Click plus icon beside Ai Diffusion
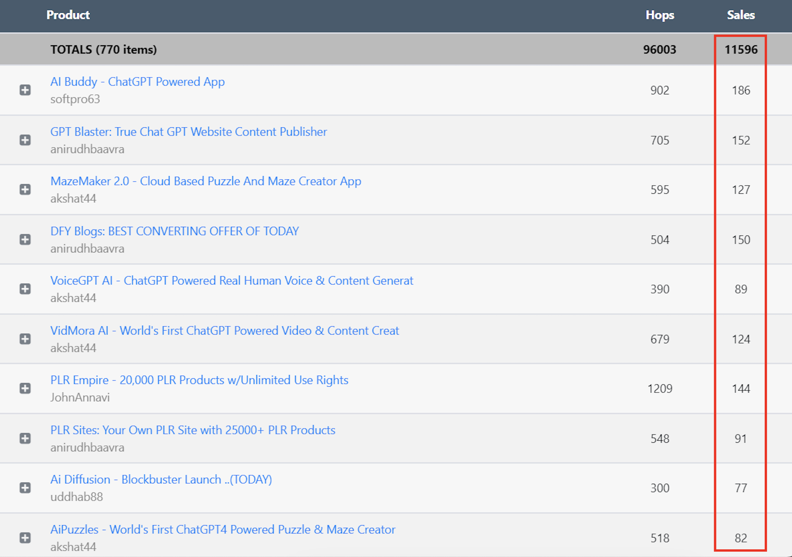This screenshot has height=557, width=792. coord(25,488)
